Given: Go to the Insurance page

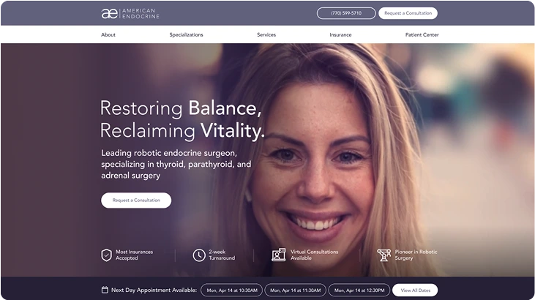Looking at the screenshot, I should 340,35.
